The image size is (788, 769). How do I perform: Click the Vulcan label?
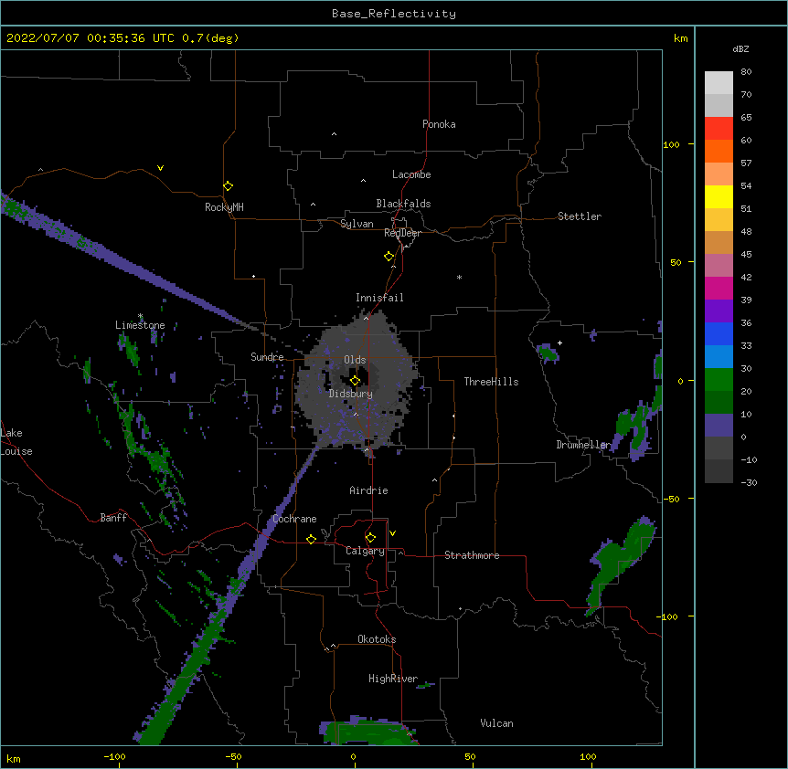[x=496, y=723]
